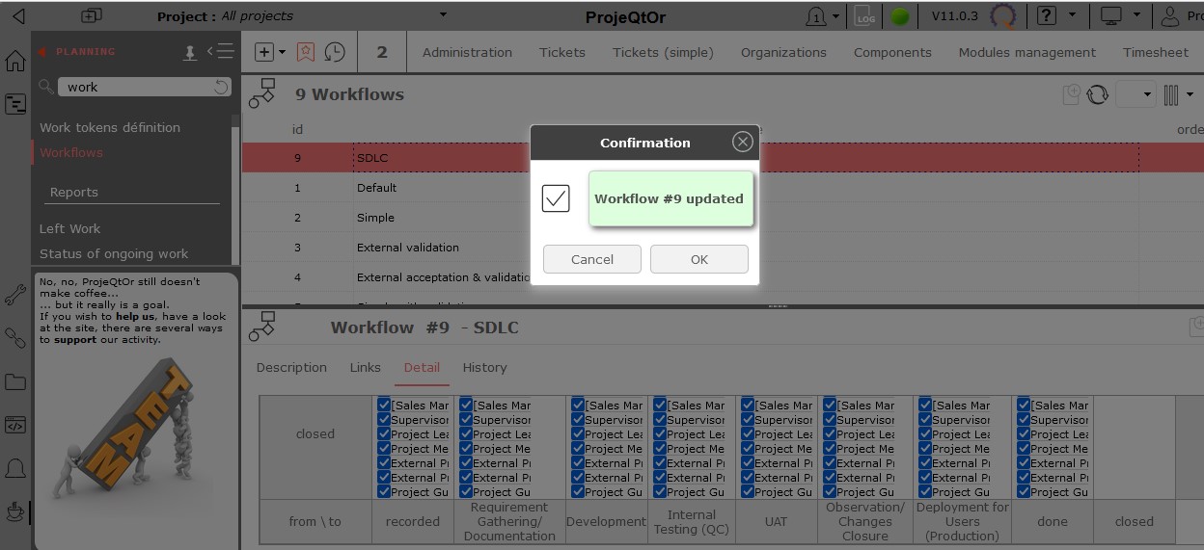Image resolution: width=1204 pixels, height=550 pixels.
Task: Untick Project Gu checkbox in done column
Action: pos(1024,492)
